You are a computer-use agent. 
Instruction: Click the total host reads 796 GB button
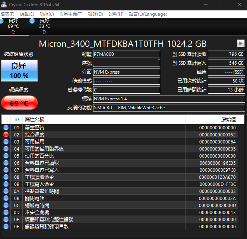click(227, 54)
